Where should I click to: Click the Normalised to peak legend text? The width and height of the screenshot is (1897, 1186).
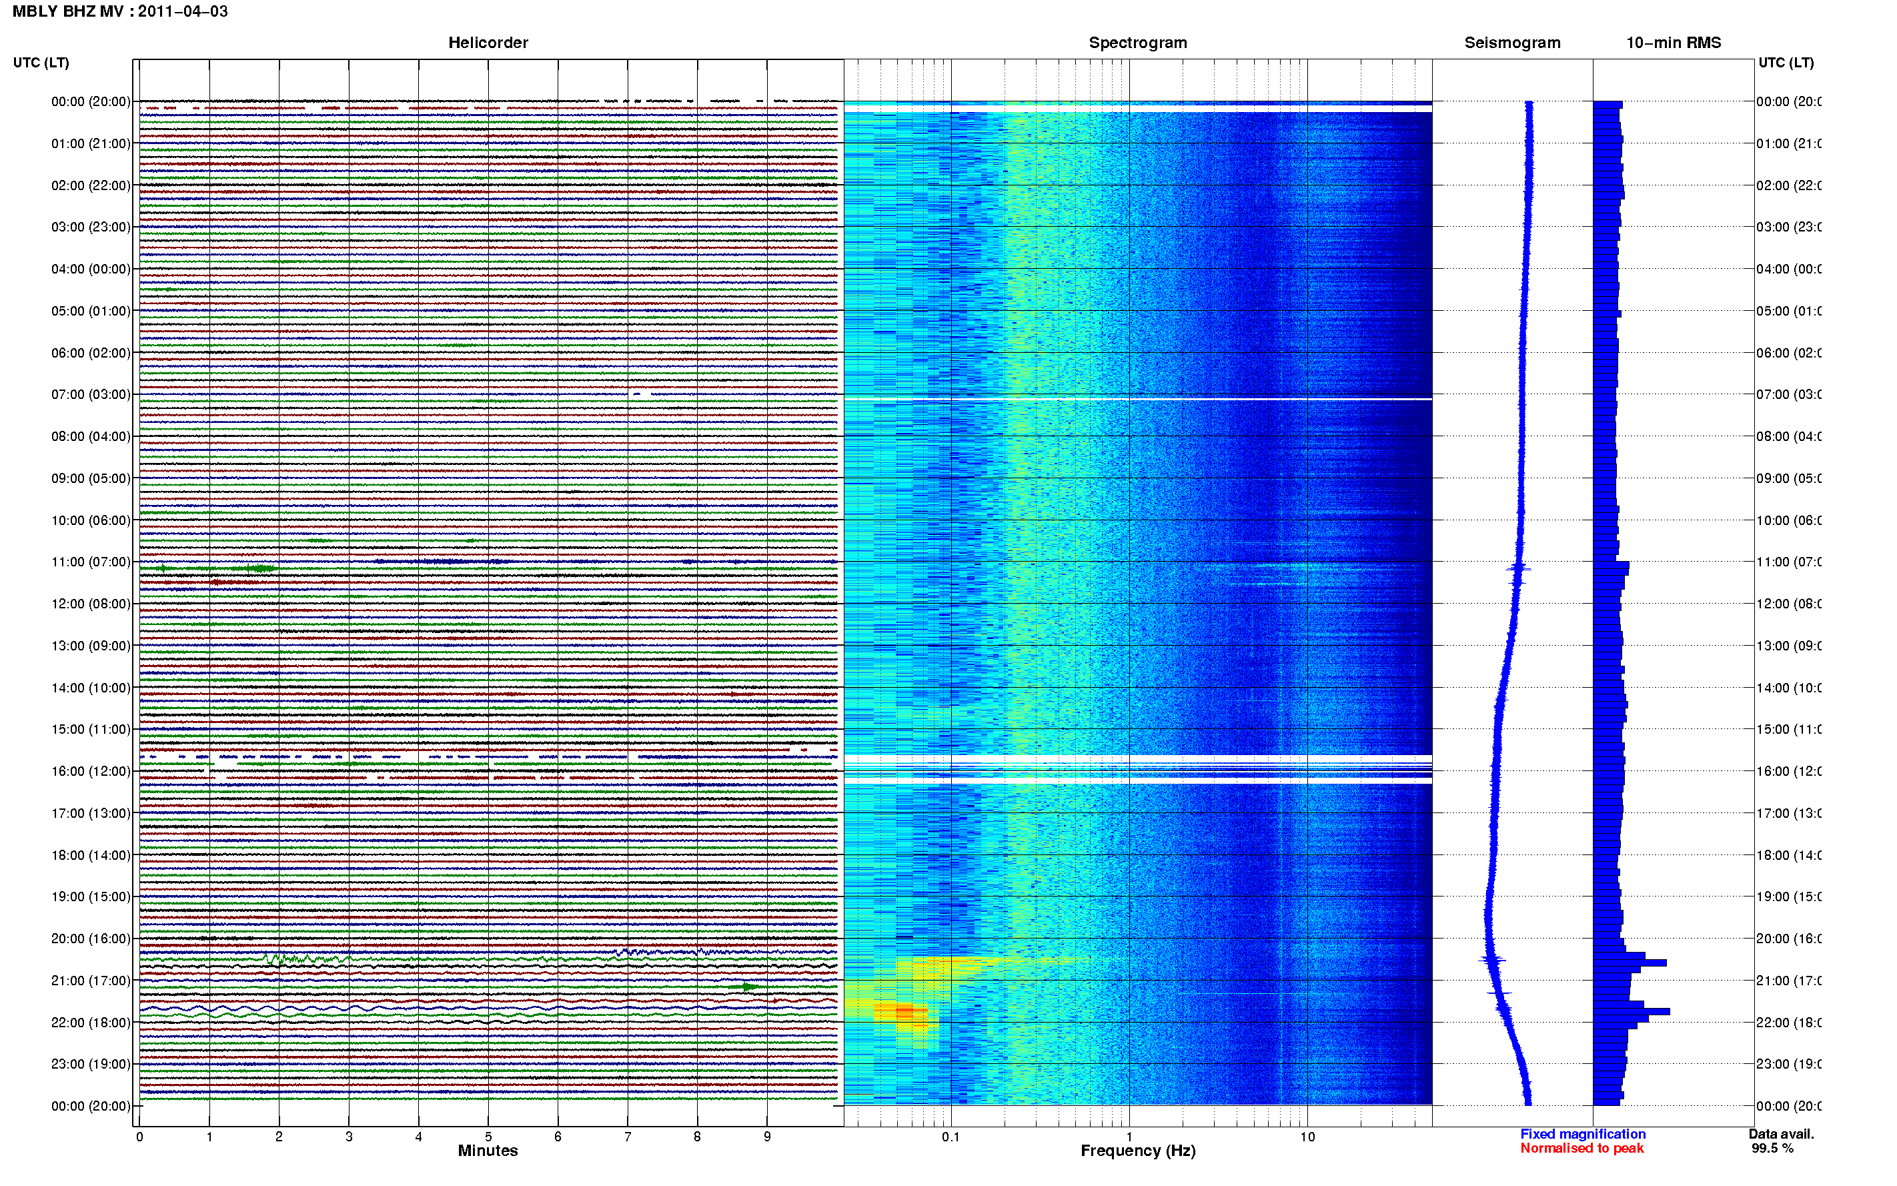(x=1582, y=1149)
